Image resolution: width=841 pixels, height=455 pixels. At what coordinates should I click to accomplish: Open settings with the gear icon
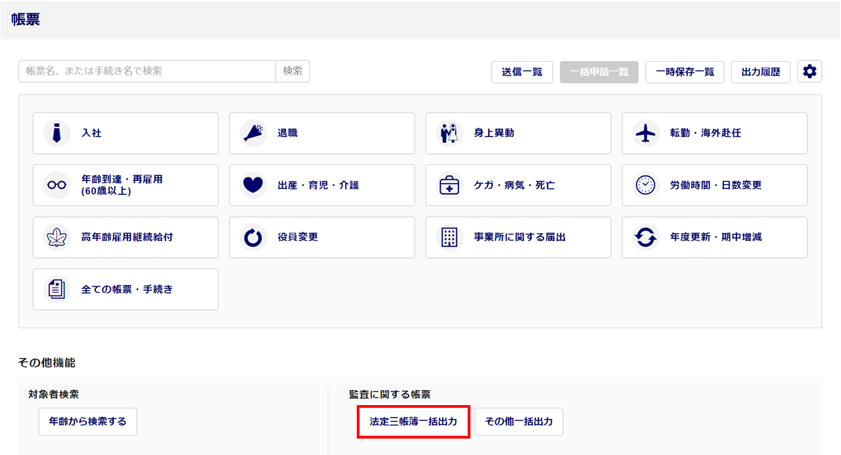coord(809,72)
